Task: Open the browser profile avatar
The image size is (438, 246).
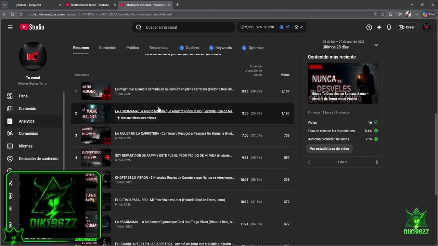Action: click(x=408, y=14)
